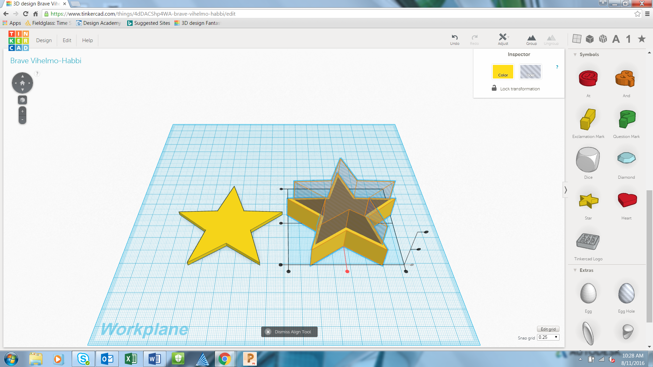Image resolution: width=653 pixels, height=367 pixels.
Task: Click the Group shapes icon
Action: [x=531, y=38]
